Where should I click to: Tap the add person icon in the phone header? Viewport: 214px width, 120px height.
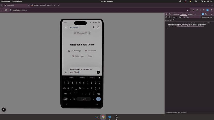pos(94,27)
